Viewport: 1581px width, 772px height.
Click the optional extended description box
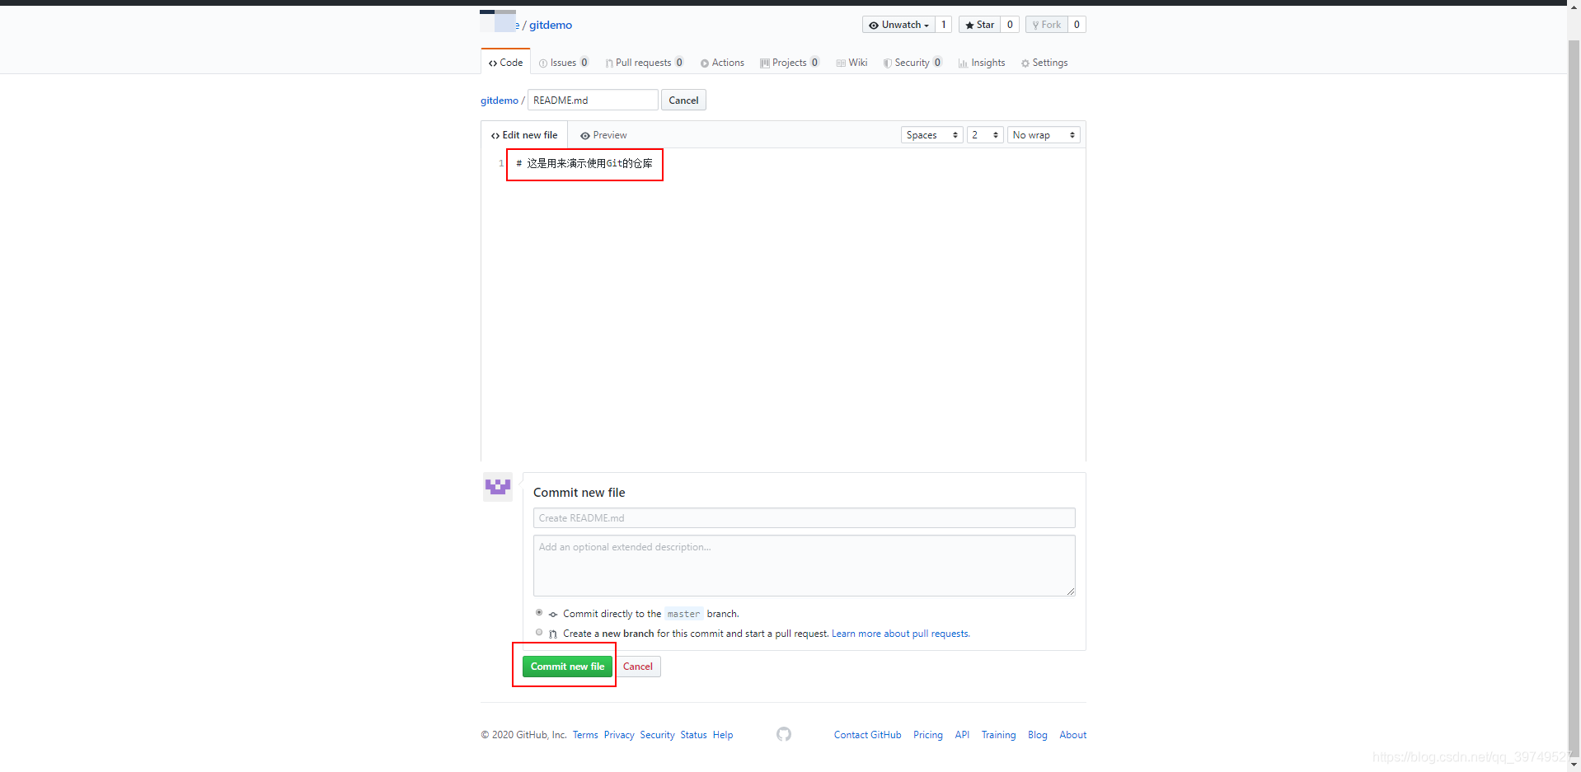pyautogui.click(x=804, y=566)
